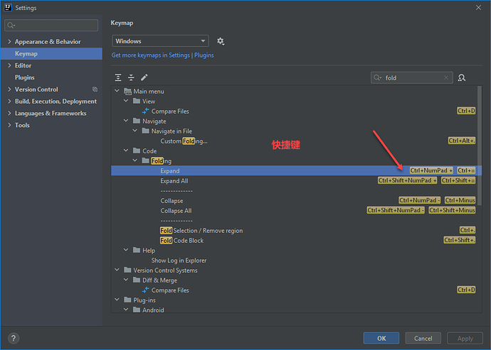Expand the Editor settings section
Image resolution: width=491 pixels, height=350 pixels.
click(9, 66)
